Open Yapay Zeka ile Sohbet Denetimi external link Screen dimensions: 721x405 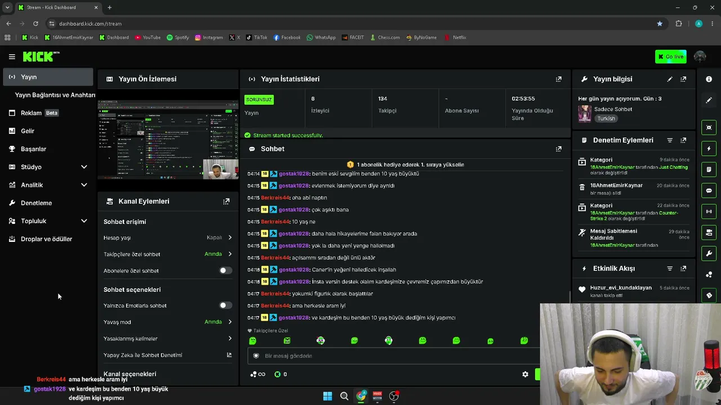(x=229, y=355)
